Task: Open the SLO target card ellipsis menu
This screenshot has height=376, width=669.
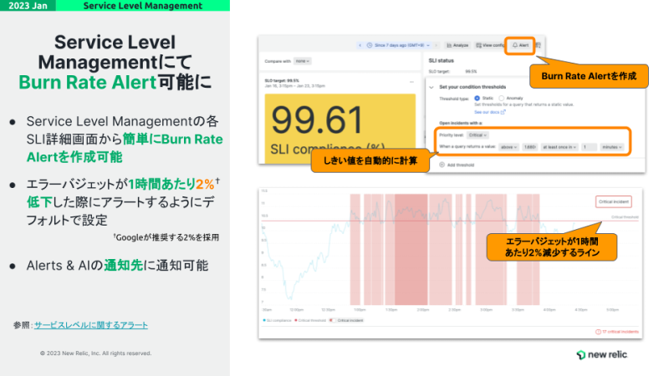Action: (x=411, y=82)
